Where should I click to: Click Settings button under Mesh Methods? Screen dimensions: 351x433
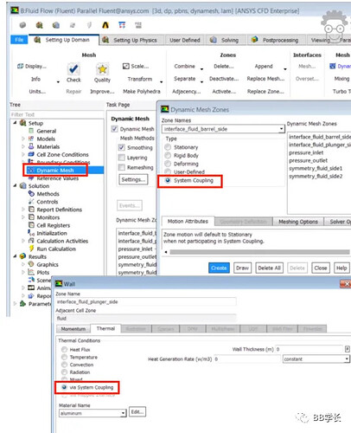click(133, 179)
